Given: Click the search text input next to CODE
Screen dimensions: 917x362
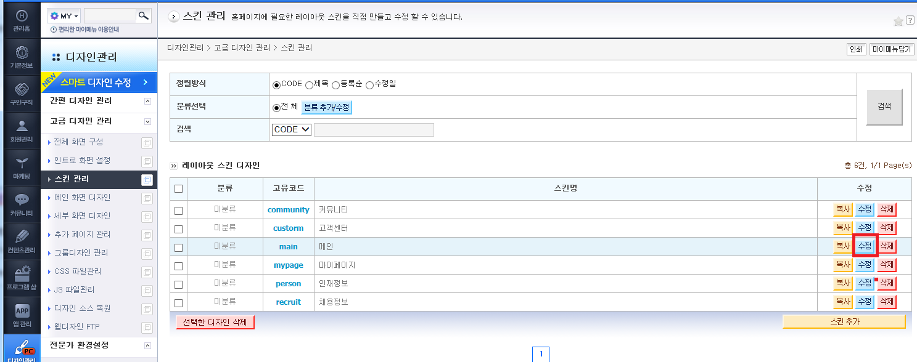Looking at the screenshot, I should 374,130.
